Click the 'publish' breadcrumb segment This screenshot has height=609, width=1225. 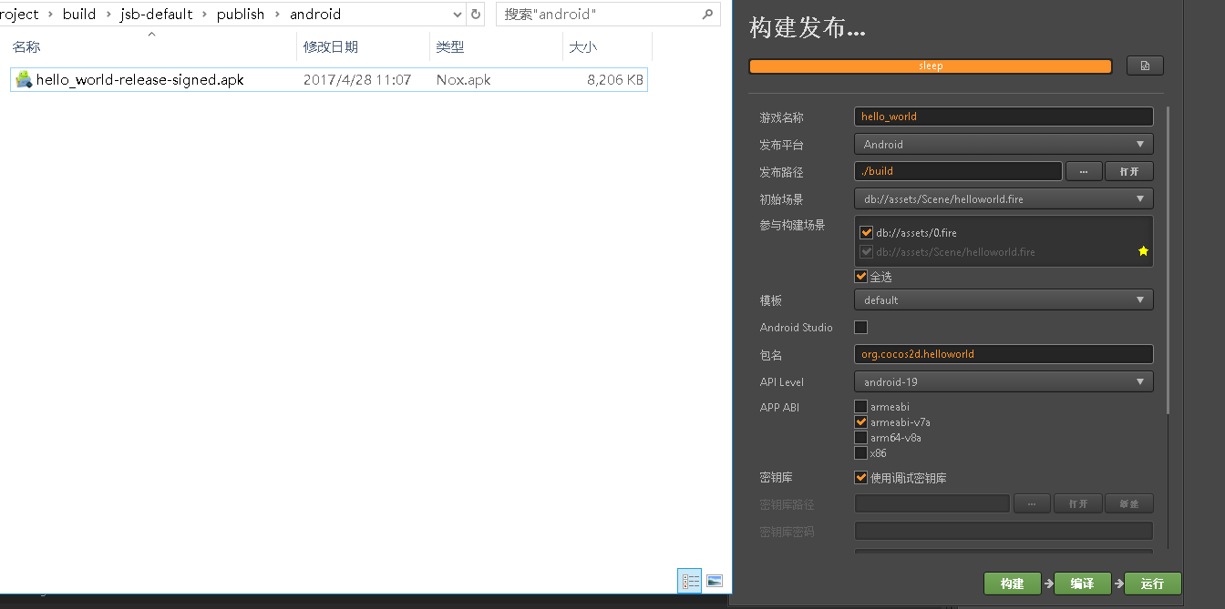click(241, 15)
